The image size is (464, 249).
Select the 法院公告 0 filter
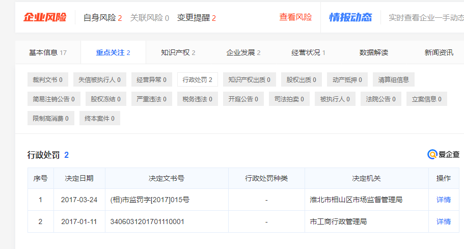pos(381,99)
